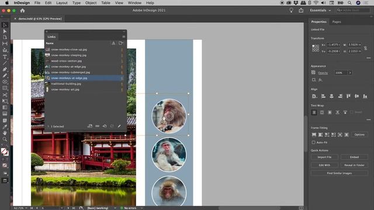Image resolution: width=374 pixels, height=210 pixels.
Task: Click Go To Link icon
Action: (x=105, y=126)
